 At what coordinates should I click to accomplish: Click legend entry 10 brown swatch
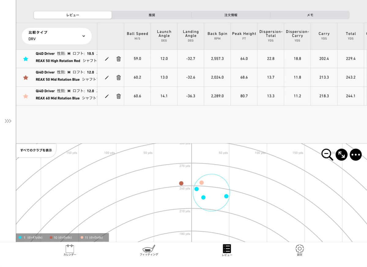pos(51,238)
